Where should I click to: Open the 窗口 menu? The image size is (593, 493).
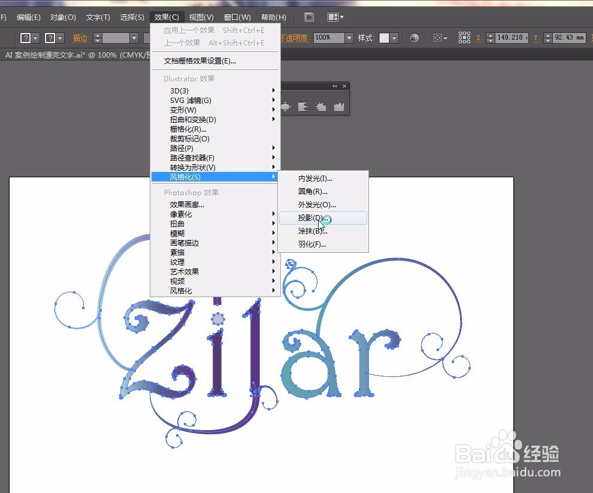236,17
